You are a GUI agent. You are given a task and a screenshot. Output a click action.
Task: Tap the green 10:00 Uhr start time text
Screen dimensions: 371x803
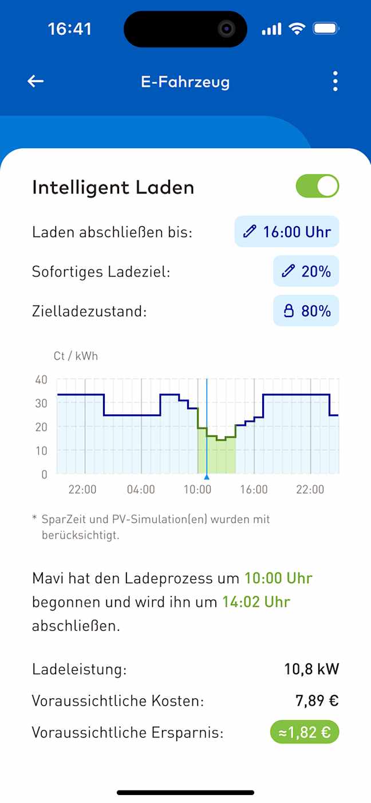[278, 578]
